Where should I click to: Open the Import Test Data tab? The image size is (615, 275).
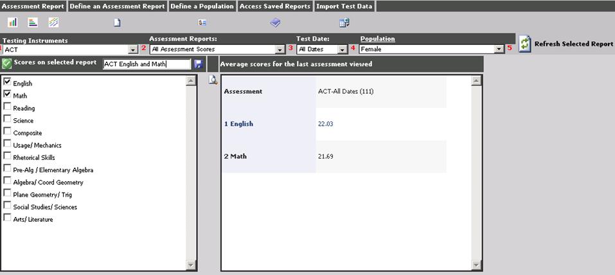coord(344,6)
